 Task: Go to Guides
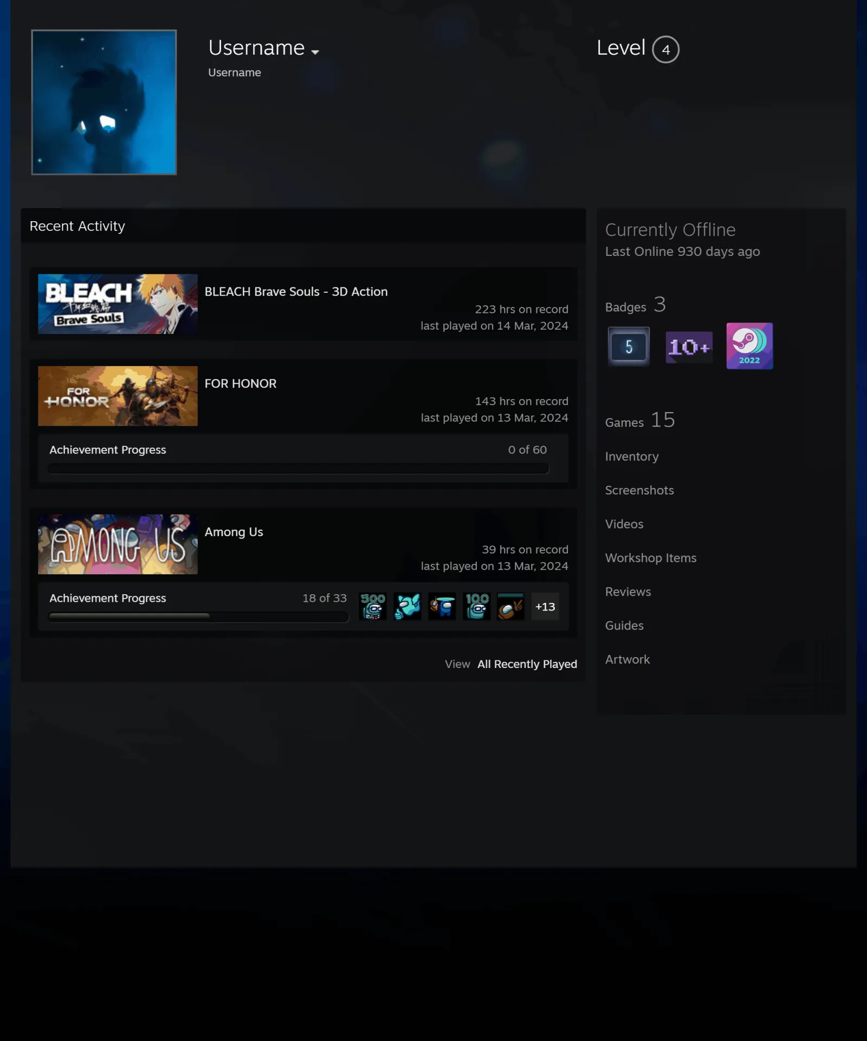tap(624, 626)
